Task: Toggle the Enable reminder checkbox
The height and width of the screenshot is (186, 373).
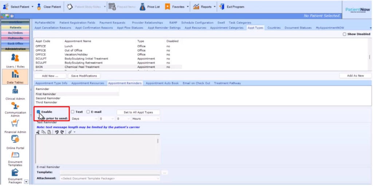Action: pos(38,112)
